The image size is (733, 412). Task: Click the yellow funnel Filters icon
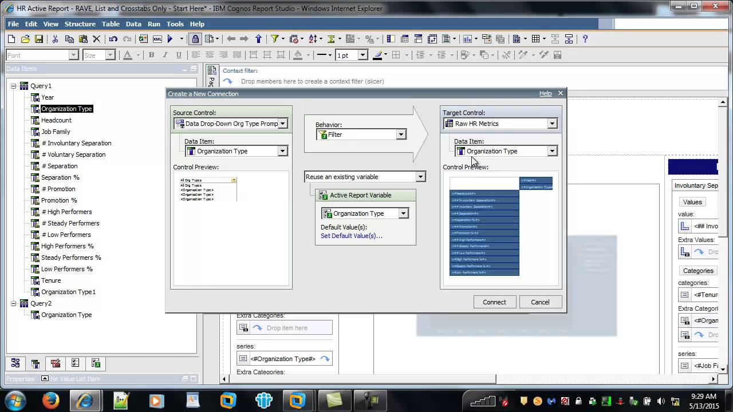click(x=275, y=39)
